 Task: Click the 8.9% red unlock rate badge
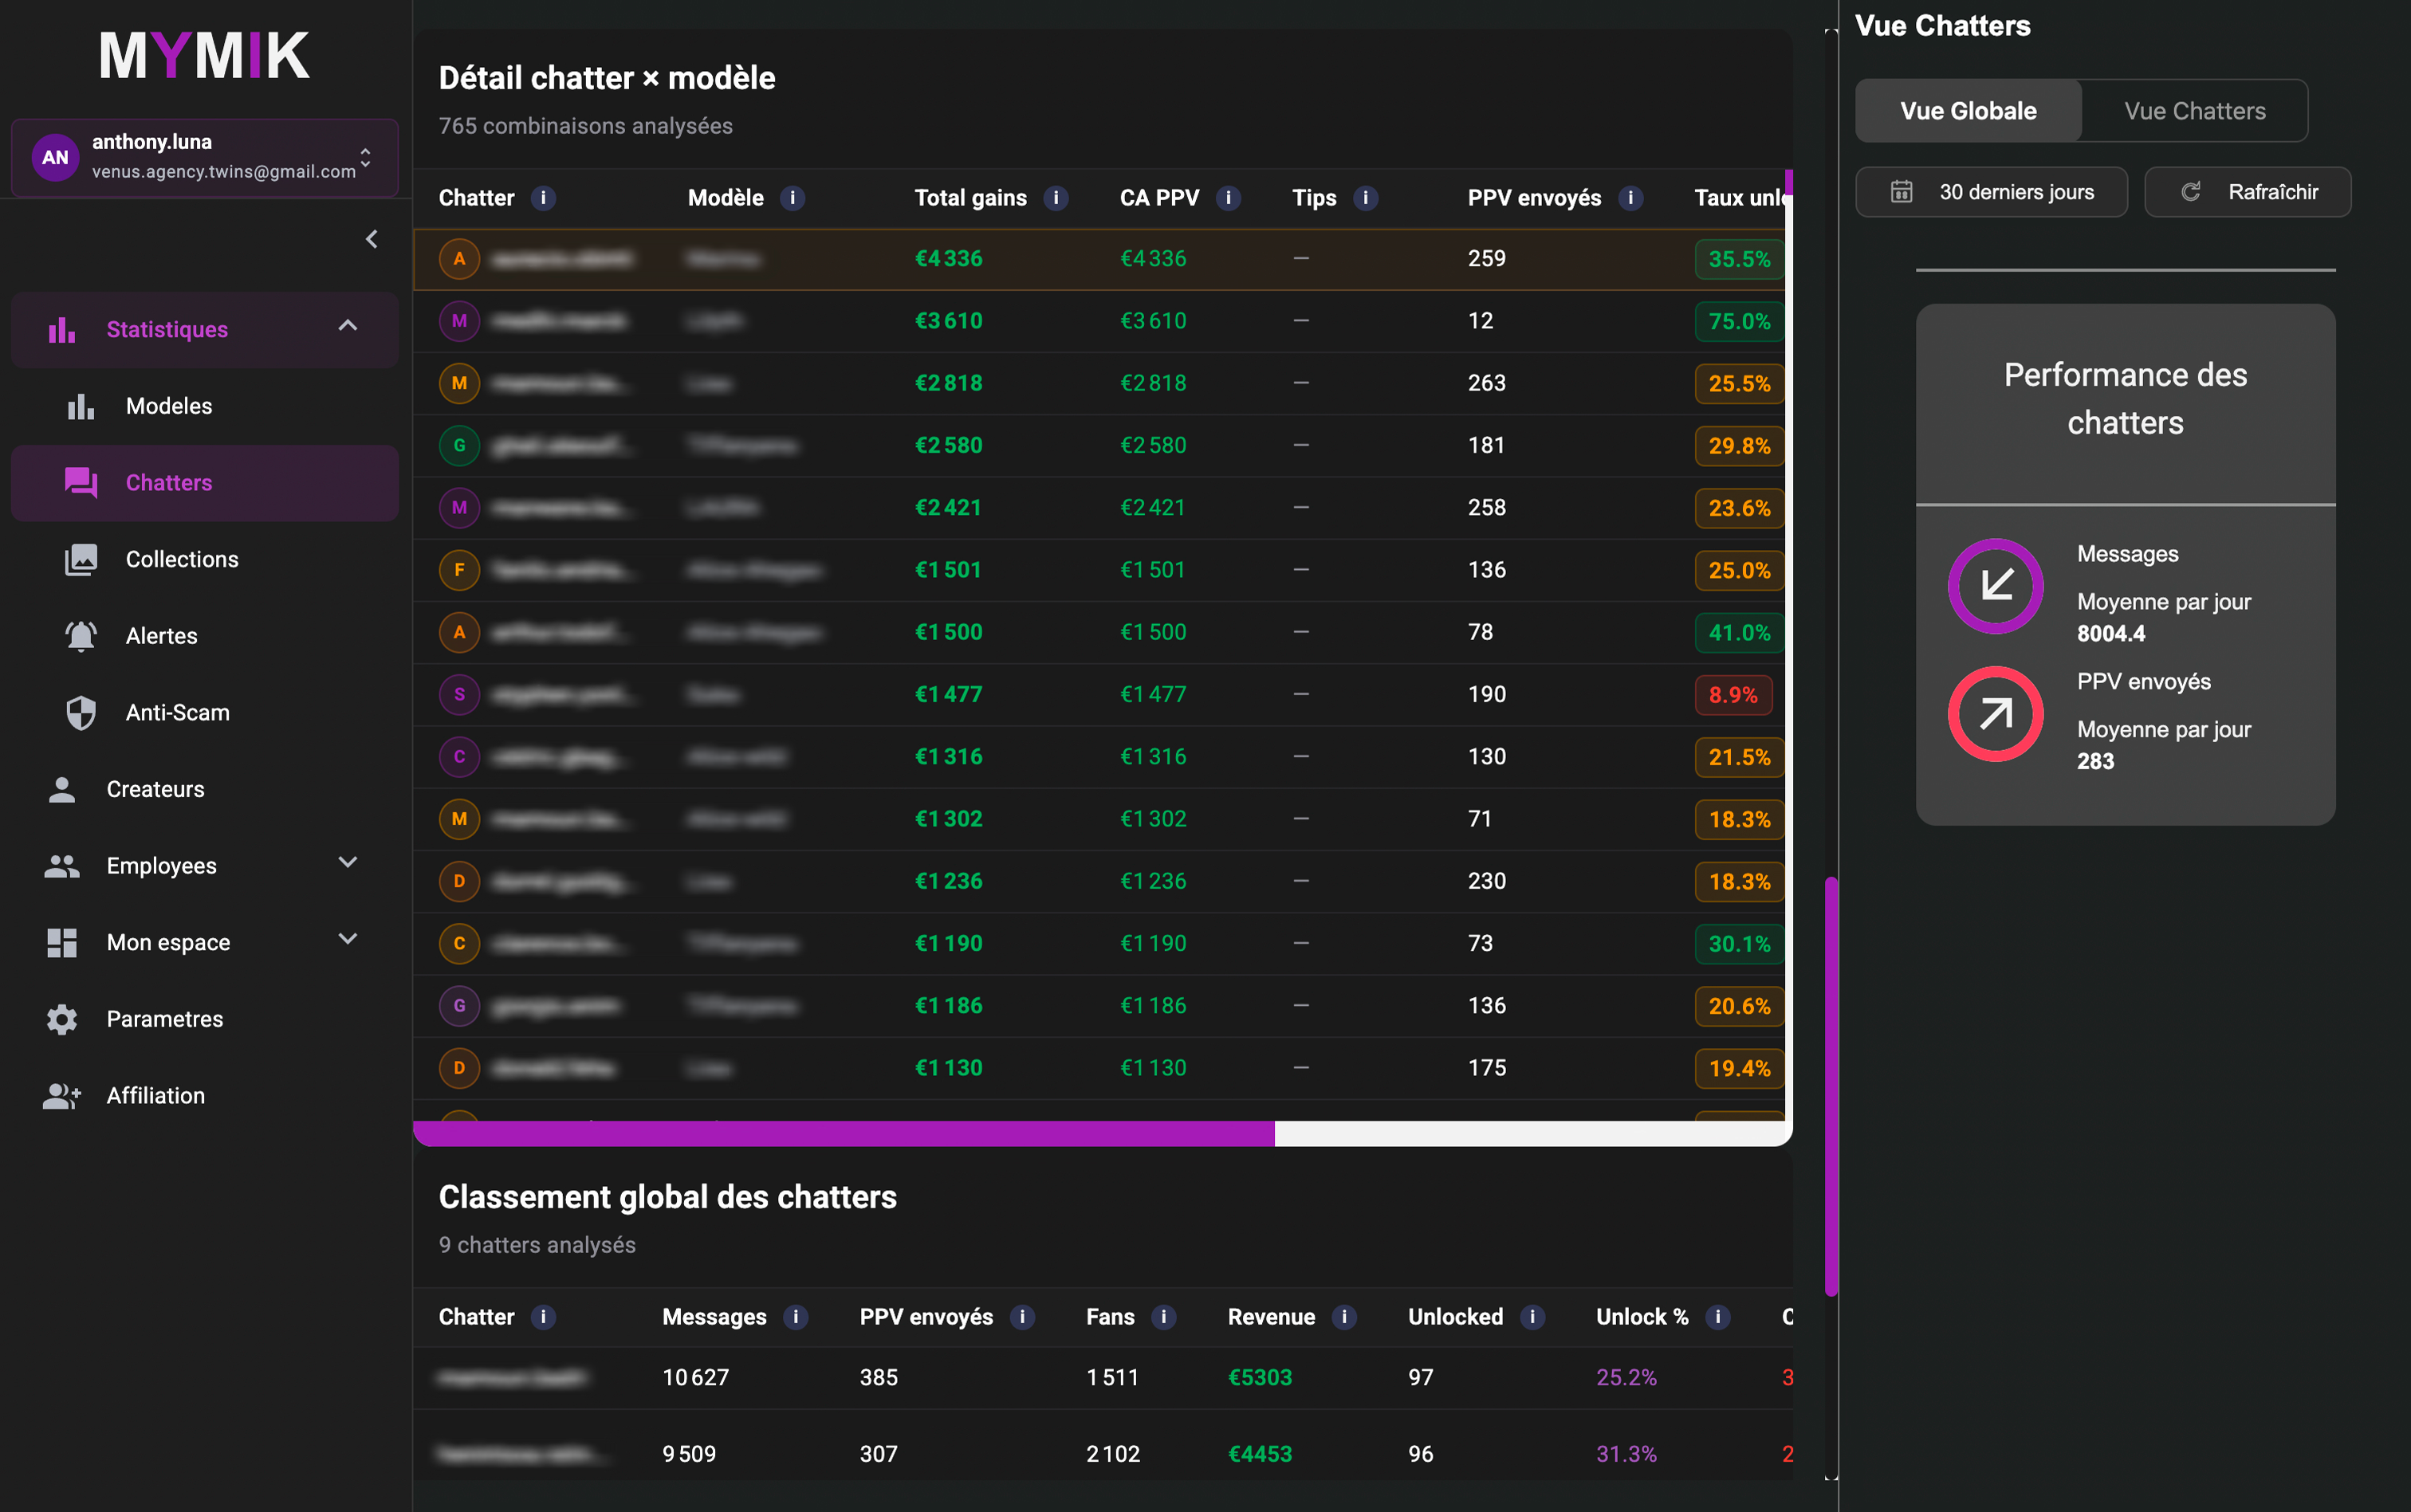pyautogui.click(x=1733, y=695)
